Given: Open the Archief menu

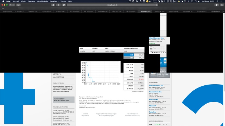Looking at the screenshot, I should [16, 1].
